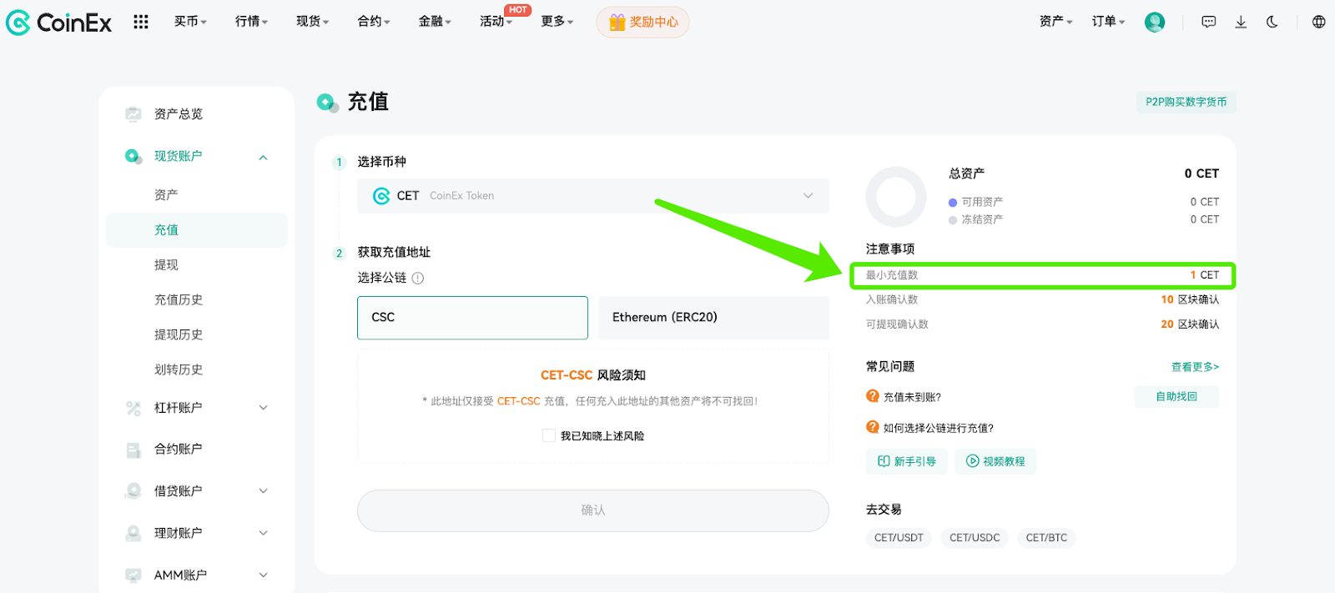Screen dimensions: 1335x593
Task: Select 充值 in the sidebar
Action: 197,230
